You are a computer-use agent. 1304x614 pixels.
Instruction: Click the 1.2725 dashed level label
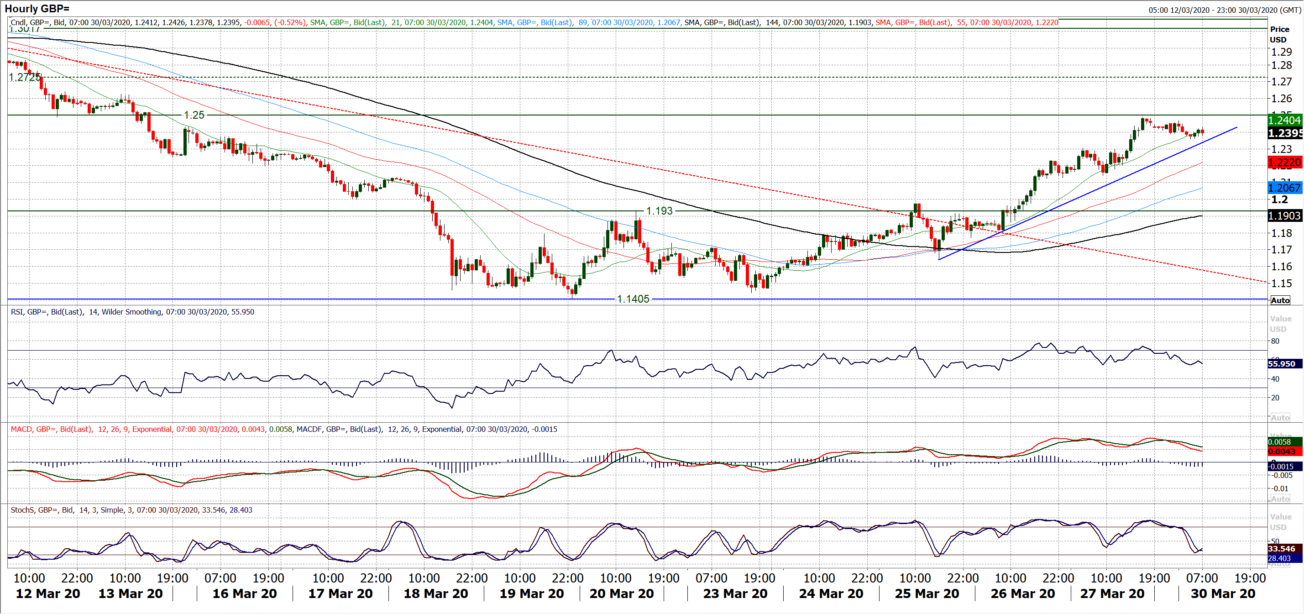[25, 77]
